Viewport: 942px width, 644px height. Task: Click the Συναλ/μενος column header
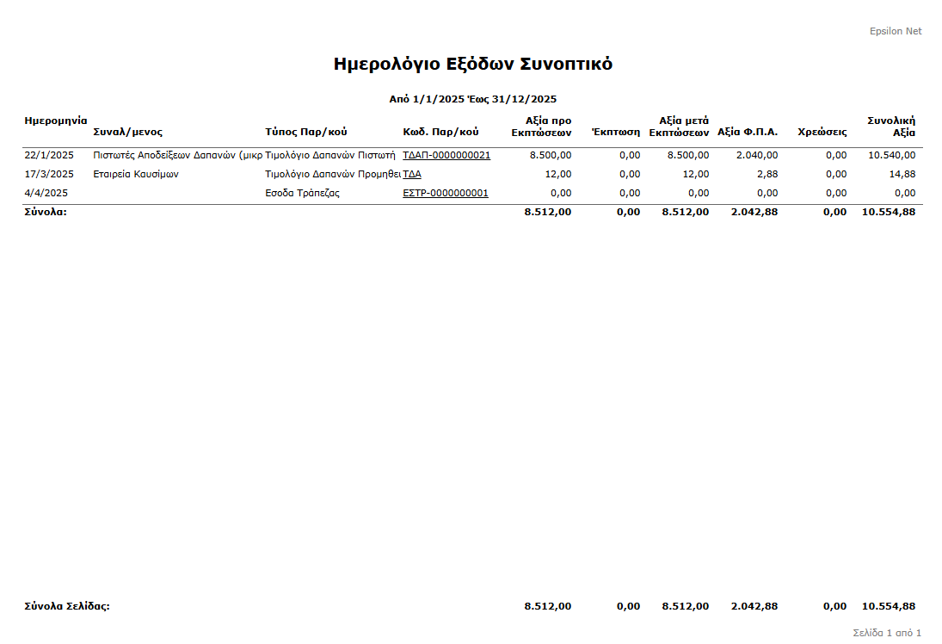pyautogui.click(x=127, y=132)
